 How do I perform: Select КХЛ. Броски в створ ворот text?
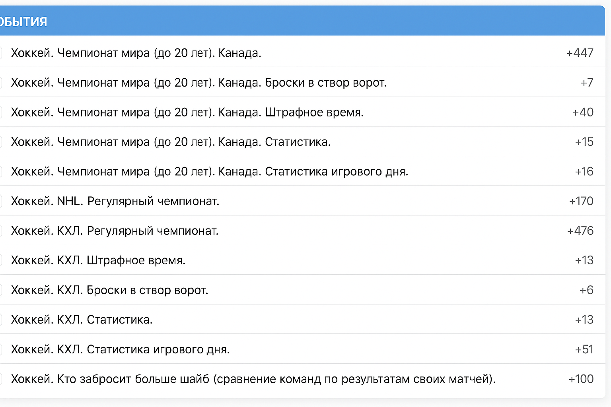tap(109, 290)
